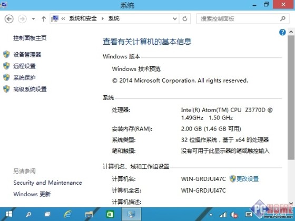Open the recent locations dropdown arrow
This screenshot has width=295, height=221.
click(33, 19)
